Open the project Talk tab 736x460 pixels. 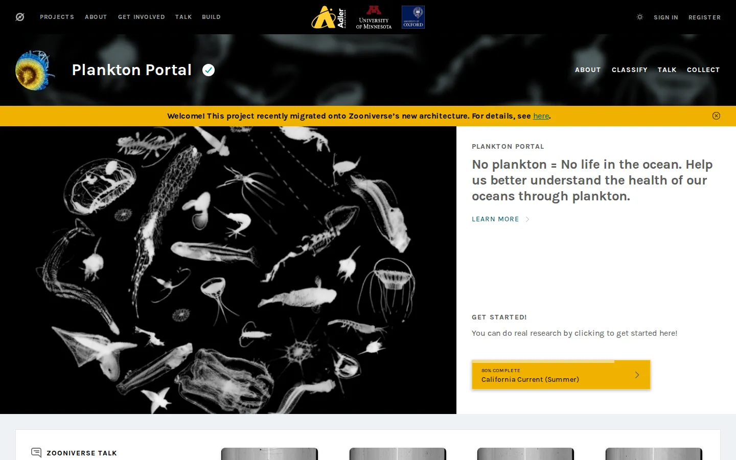pyautogui.click(x=667, y=70)
